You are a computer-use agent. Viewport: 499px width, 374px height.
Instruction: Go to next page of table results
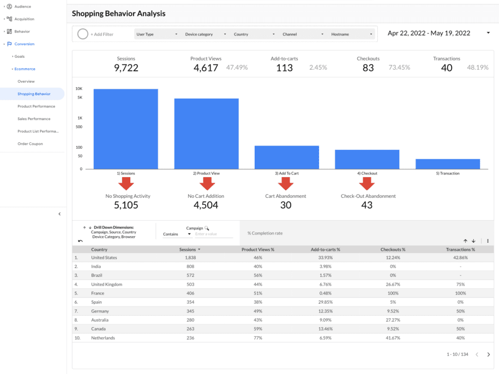click(x=489, y=354)
